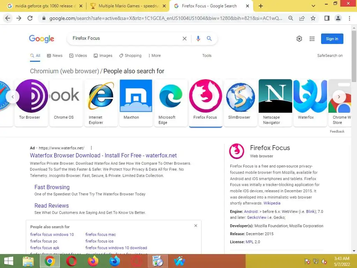The height and width of the screenshot is (268, 357).
Task: Open the tab search chevron
Action: point(313,6)
